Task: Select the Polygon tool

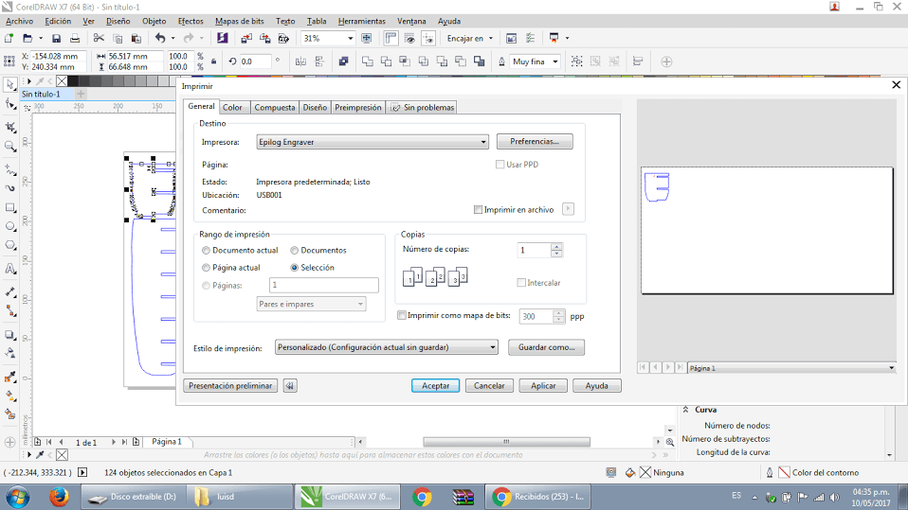Action: (x=9, y=246)
